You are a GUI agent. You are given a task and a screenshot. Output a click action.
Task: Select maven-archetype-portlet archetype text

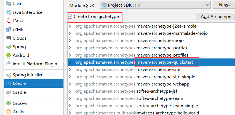[x=162, y=48]
